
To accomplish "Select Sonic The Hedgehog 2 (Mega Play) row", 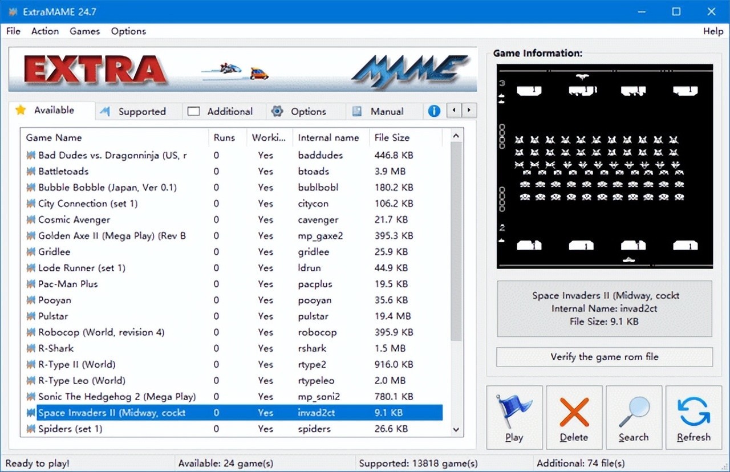I will point(232,396).
